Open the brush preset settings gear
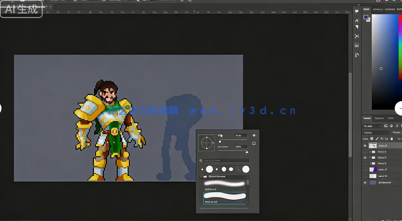 pyautogui.click(x=254, y=135)
